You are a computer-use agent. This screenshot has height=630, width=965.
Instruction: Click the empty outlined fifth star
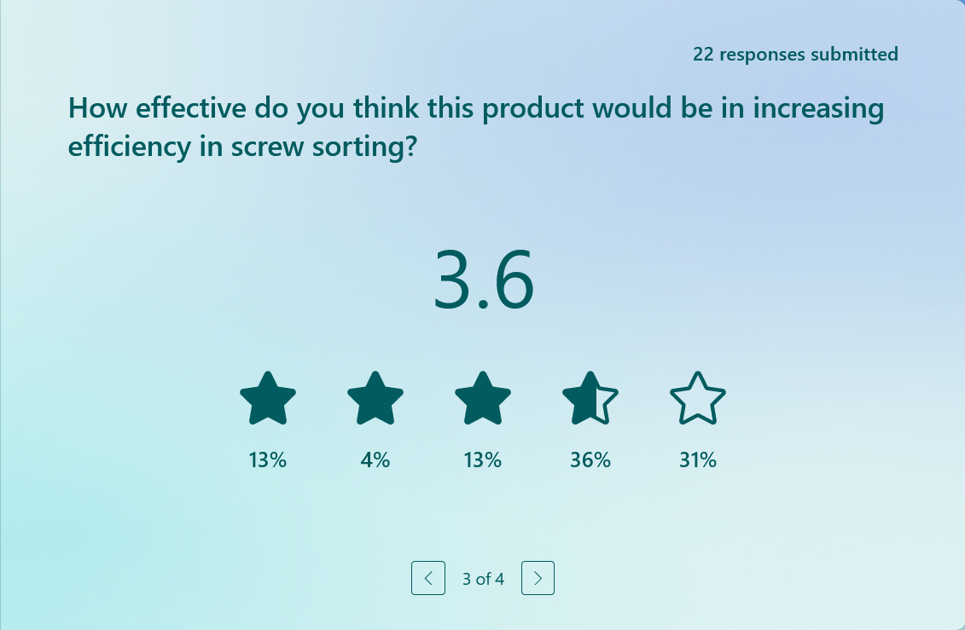point(698,399)
